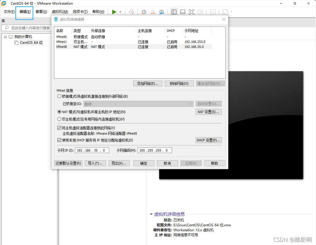Toggle the library sidebar view icon

[x=174, y=12]
